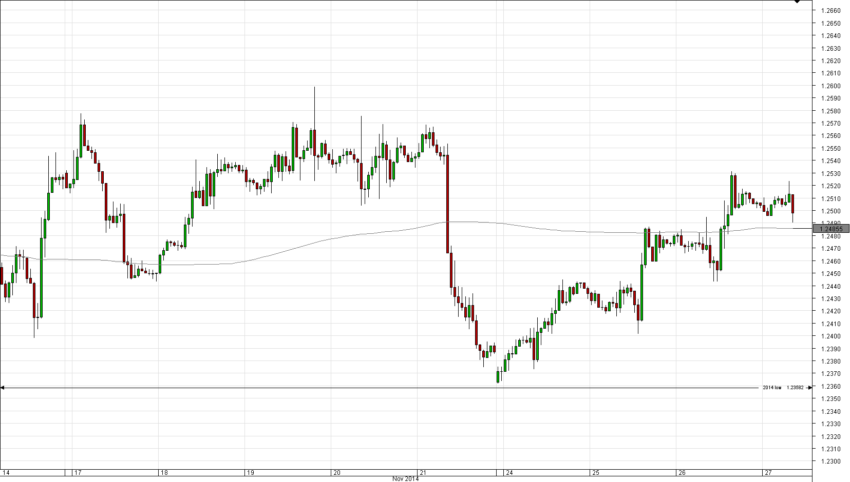Screen dimensions: 850x482
Task: Select the "Nov 2014" month label
Action: (x=405, y=479)
